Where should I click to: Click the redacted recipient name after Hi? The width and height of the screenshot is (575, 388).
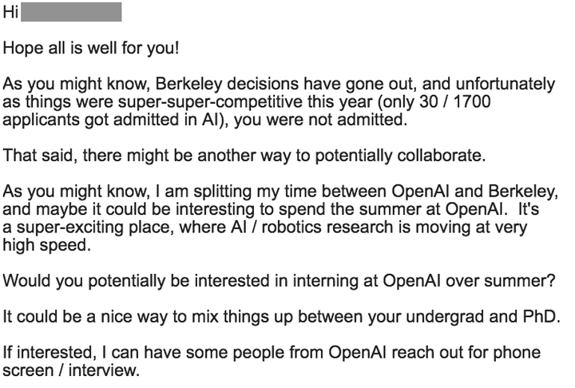pyautogui.click(x=72, y=14)
